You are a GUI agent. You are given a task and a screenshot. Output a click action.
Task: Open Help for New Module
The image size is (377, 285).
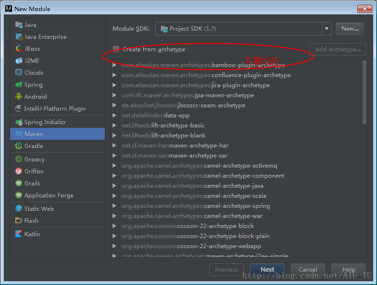click(348, 269)
